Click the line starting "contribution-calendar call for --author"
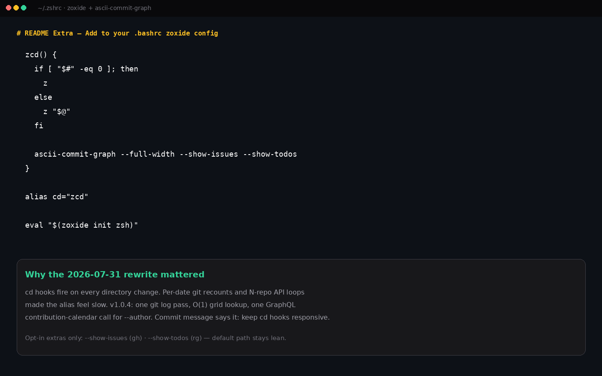Screen dimensions: 602x376 [177, 318]
